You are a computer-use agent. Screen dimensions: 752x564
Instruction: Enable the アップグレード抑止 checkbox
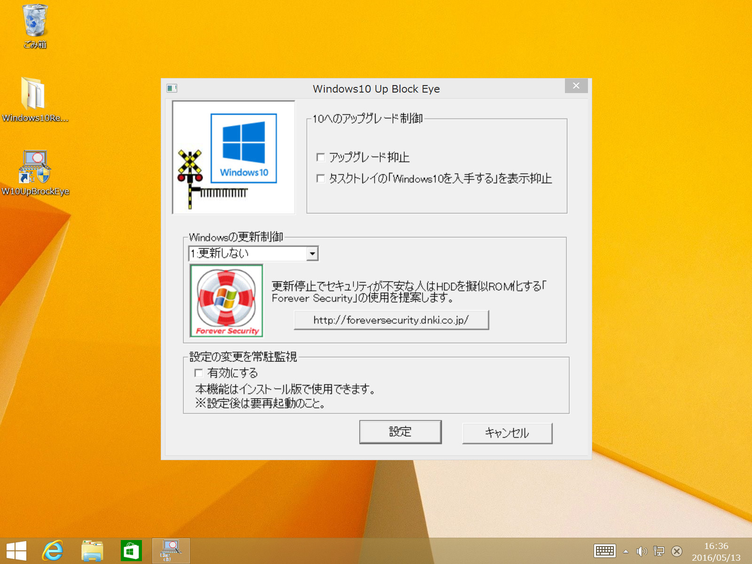tap(321, 157)
